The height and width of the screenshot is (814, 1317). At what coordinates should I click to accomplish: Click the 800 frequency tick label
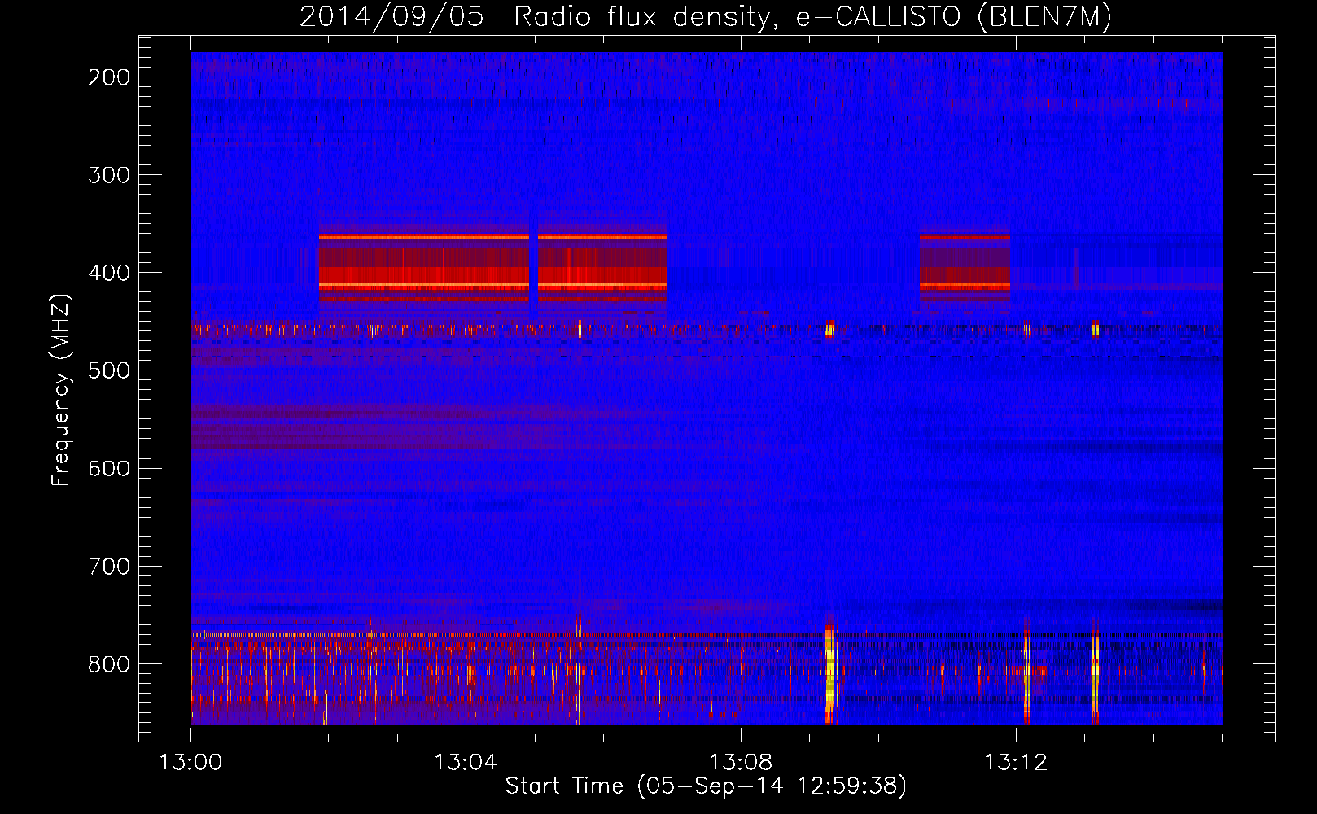click(109, 664)
